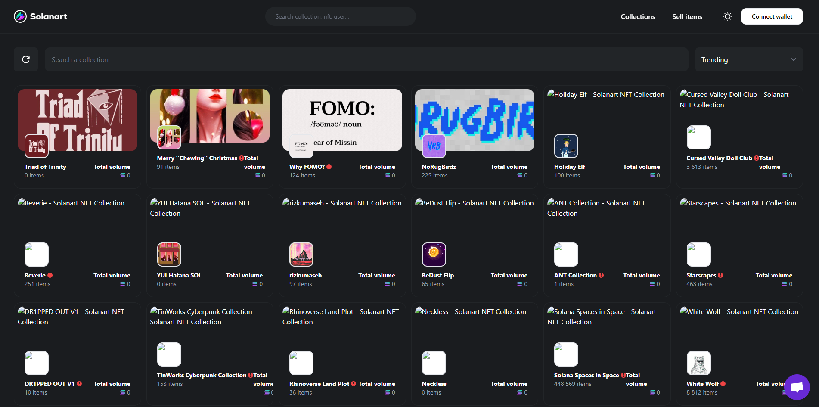Click the BeDust Flip coin avatar
The height and width of the screenshot is (407, 819).
tap(434, 254)
